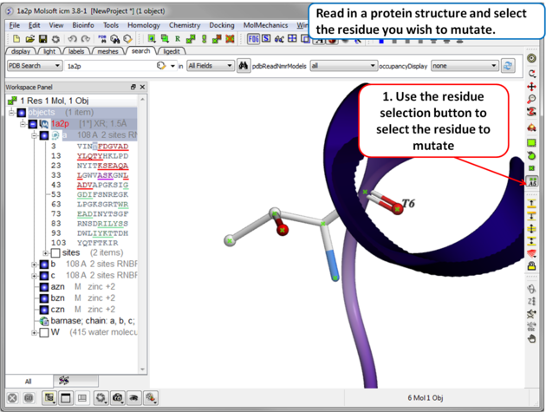The height and width of the screenshot is (412, 546).
Task: Toggle the sites checkbox in workspace tree
Action: click(55, 253)
